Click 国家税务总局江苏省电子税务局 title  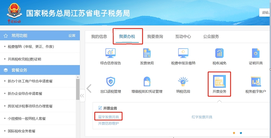78,13
